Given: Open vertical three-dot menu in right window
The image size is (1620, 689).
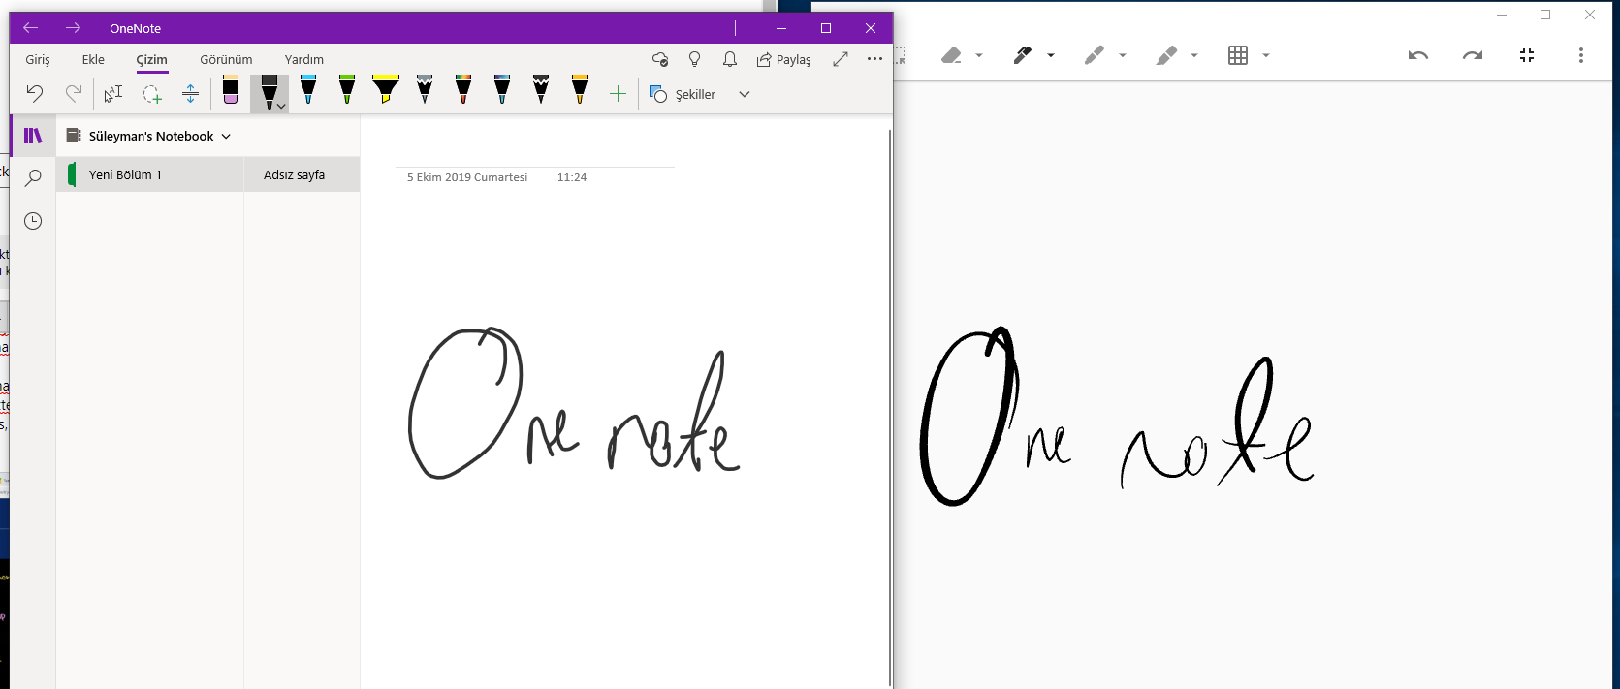Looking at the screenshot, I should point(1581,55).
